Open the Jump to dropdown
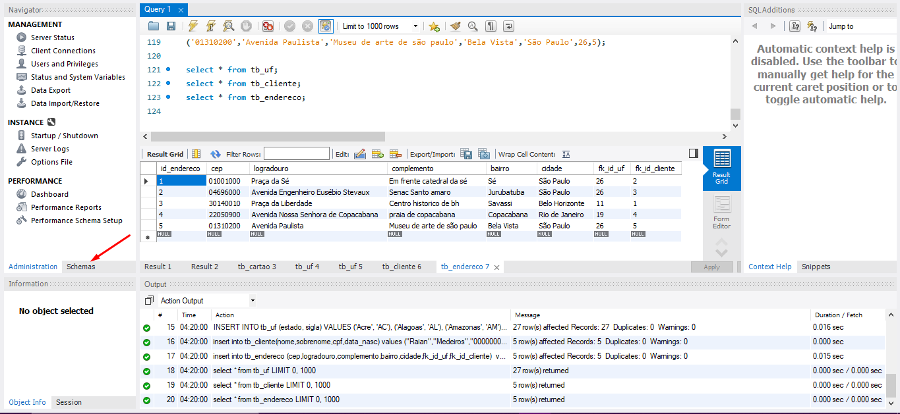Screen dimensions: 900x414 (x=860, y=26)
